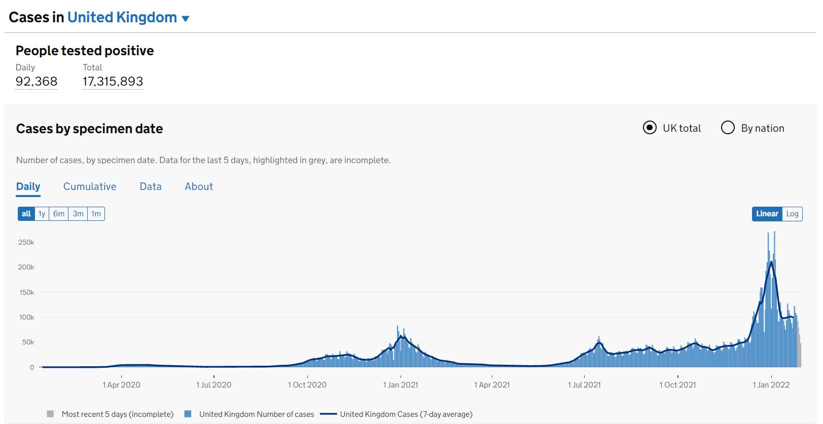Click the daily figure 92,368
This screenshot has height=424, width=823.
37,82
